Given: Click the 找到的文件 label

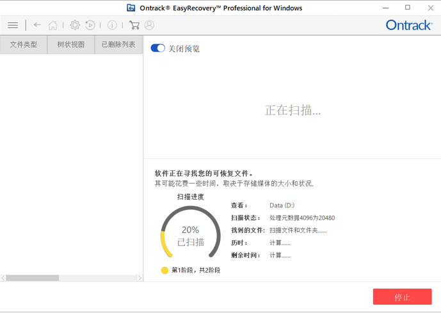Looking at the screenshot, I should [x=248, y=230].
